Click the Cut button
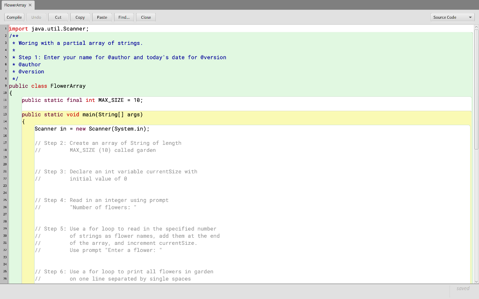 coord(58,17)
